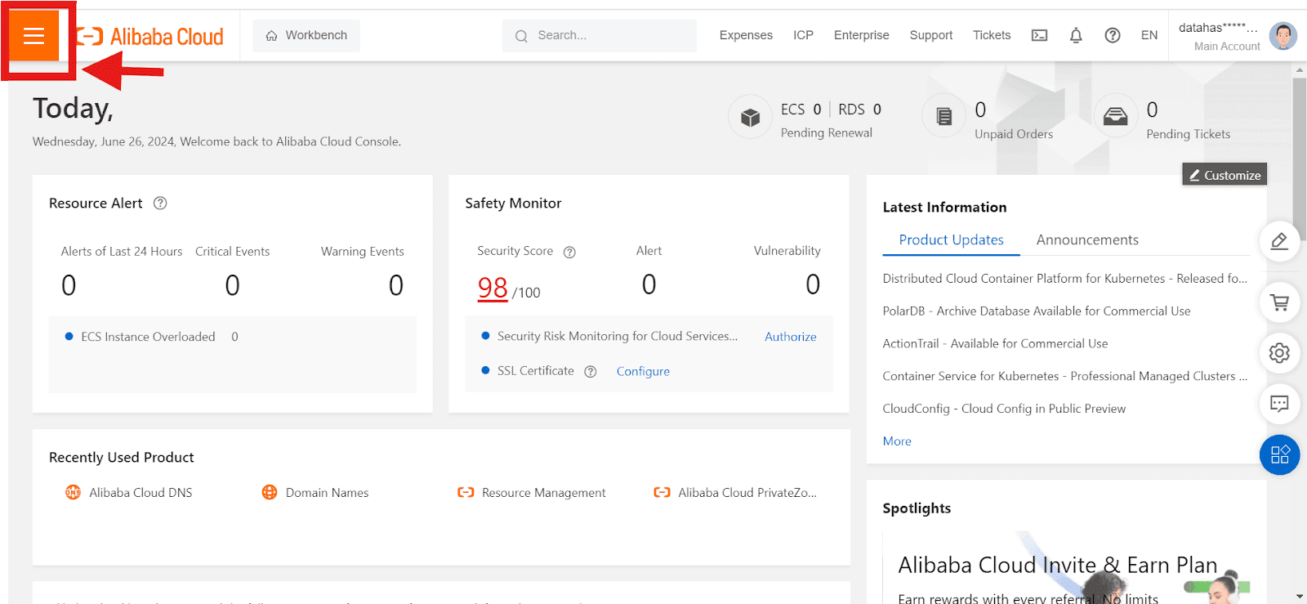Image resolution: width=1307 pixels, height=604 pixels.
Task: Open the help question mark in header
Action: tap(1113, 35)
